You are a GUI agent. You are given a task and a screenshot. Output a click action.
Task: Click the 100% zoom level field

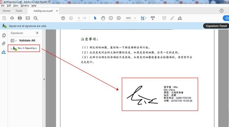pos(129,18)
